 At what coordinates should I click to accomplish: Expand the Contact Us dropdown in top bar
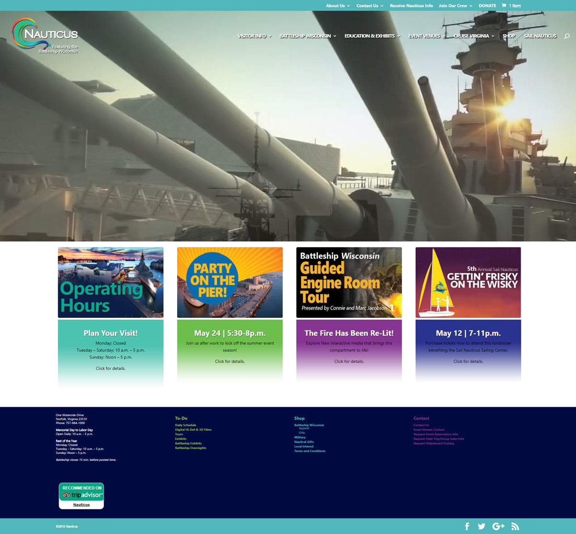coord(370,6)
